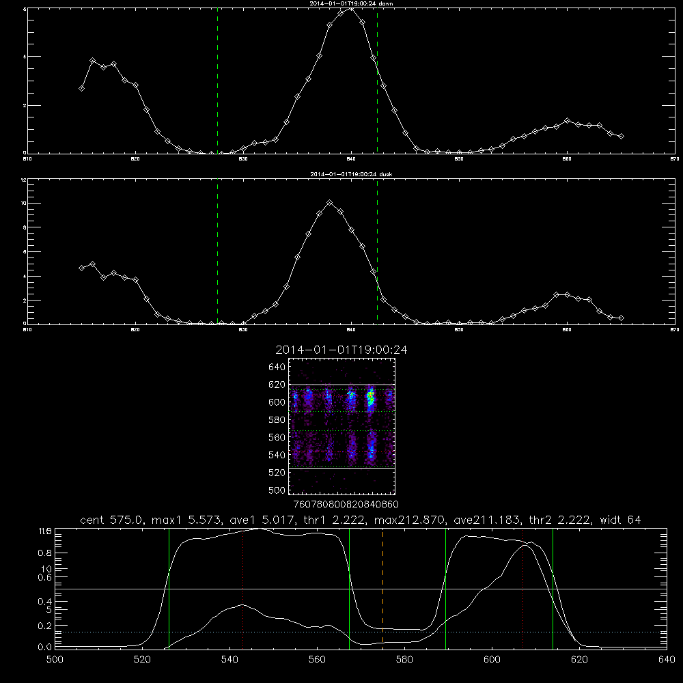Click the red dotted line near 543 in bottom plot

(242, 589)
